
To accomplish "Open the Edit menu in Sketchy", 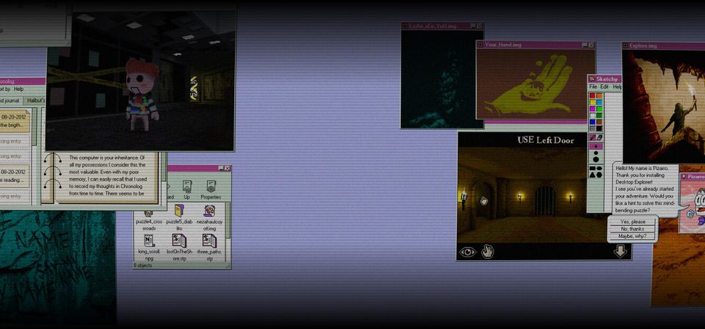I will 604,86.
